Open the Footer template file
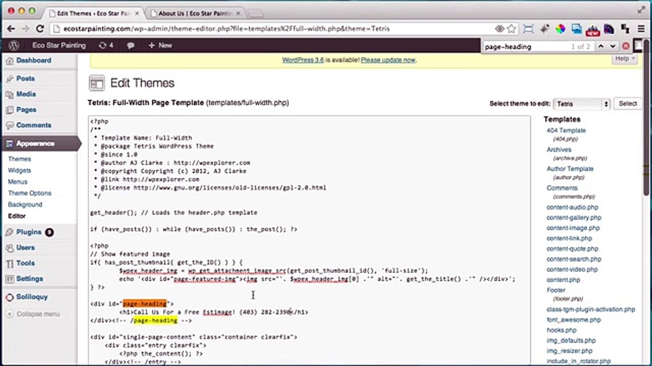 pos(556,290)
